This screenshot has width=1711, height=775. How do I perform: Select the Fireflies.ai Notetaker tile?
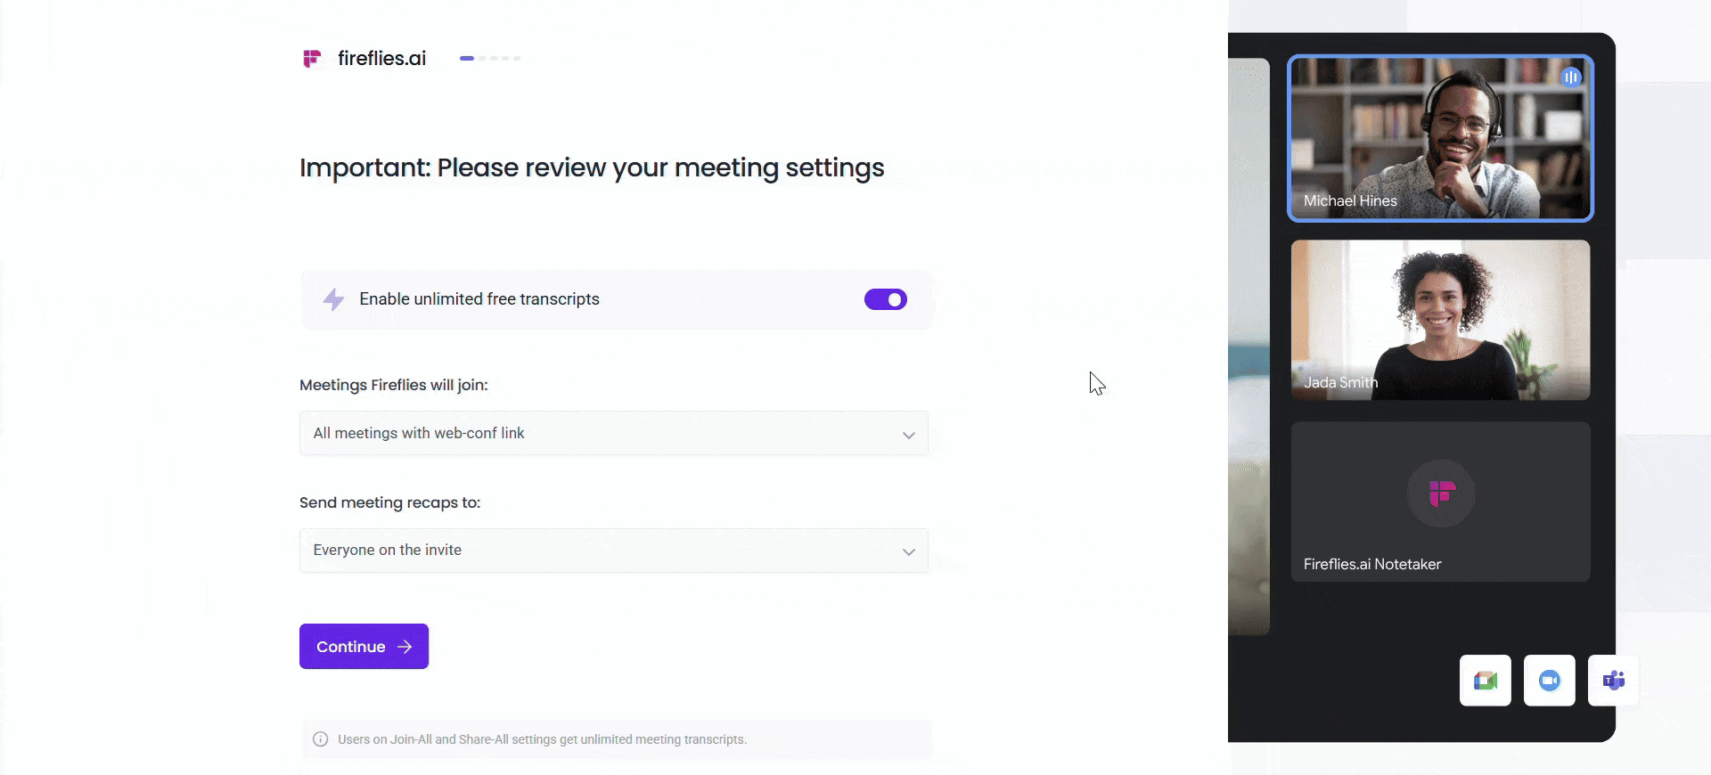pyautogui.click(x=1440, y=502)
